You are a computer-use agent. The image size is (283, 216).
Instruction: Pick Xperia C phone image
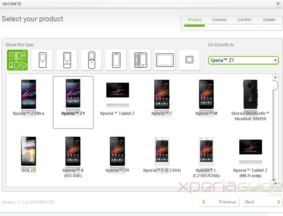coord(162,94)
